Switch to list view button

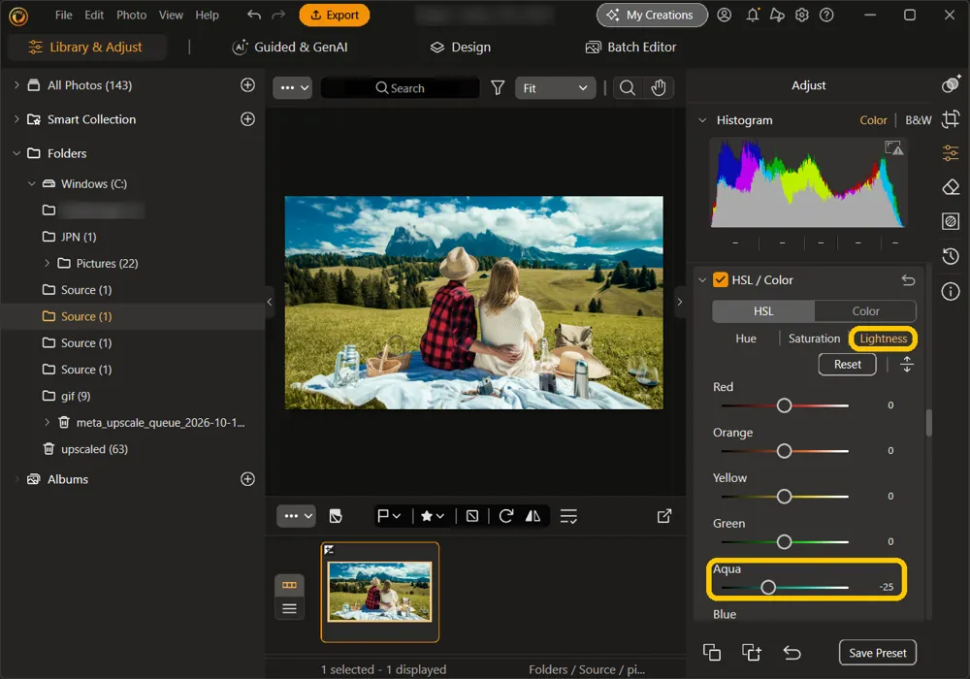pyautogui.click(x=289, y=608)
